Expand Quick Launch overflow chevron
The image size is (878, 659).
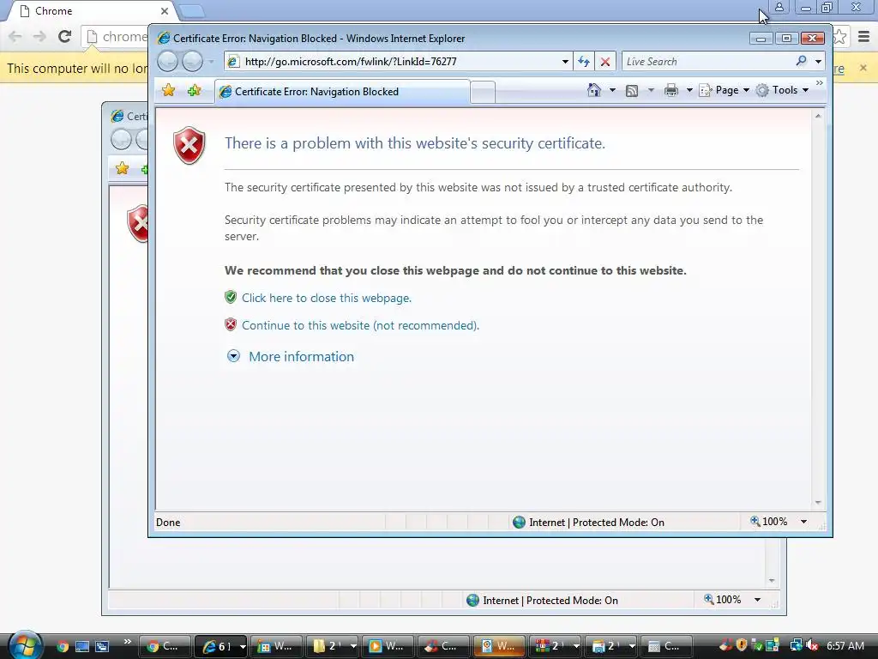(128, 641)
